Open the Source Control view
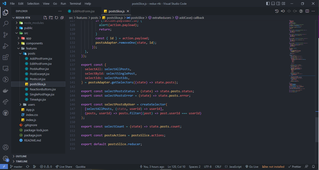319x170 pixels. (x=6, y=35)
